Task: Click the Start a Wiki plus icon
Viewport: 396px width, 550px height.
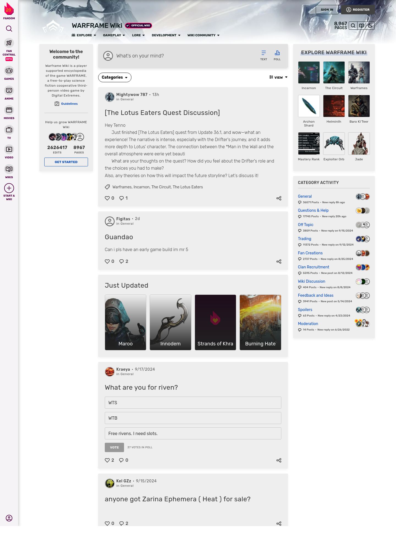Action: click(x=9, y=188)
